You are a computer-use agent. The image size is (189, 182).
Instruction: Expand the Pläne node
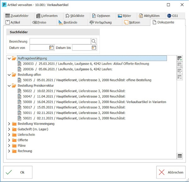tap(9, 145)
